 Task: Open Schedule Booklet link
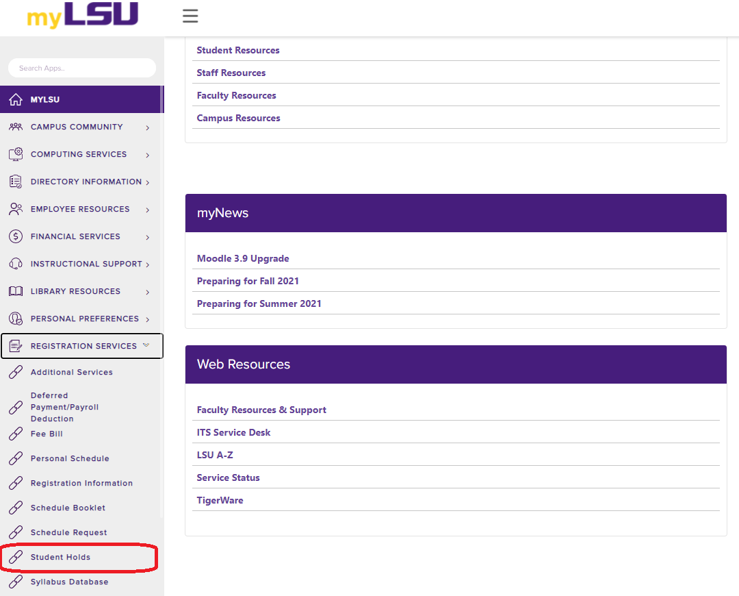[x=68, y=508]
